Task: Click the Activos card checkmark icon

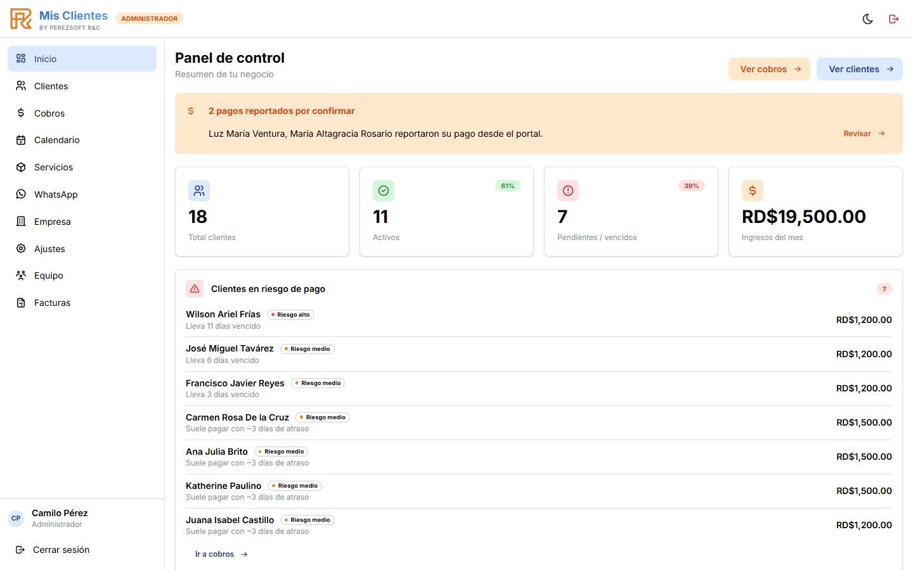Action: [x=384, y=191]
